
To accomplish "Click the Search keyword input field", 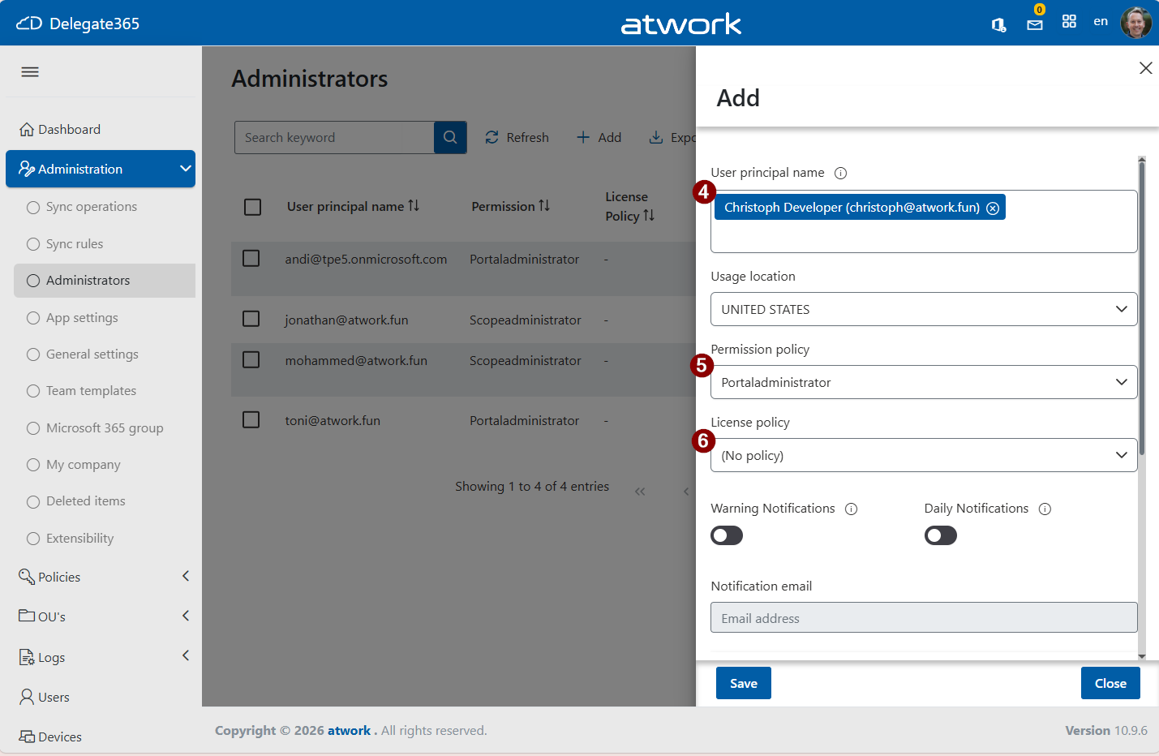I will click(334, 138).
